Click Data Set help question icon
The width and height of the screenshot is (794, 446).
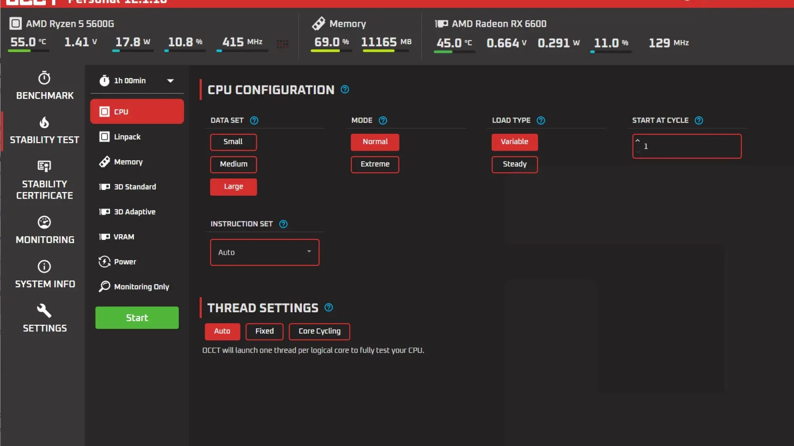coord(254,120)
